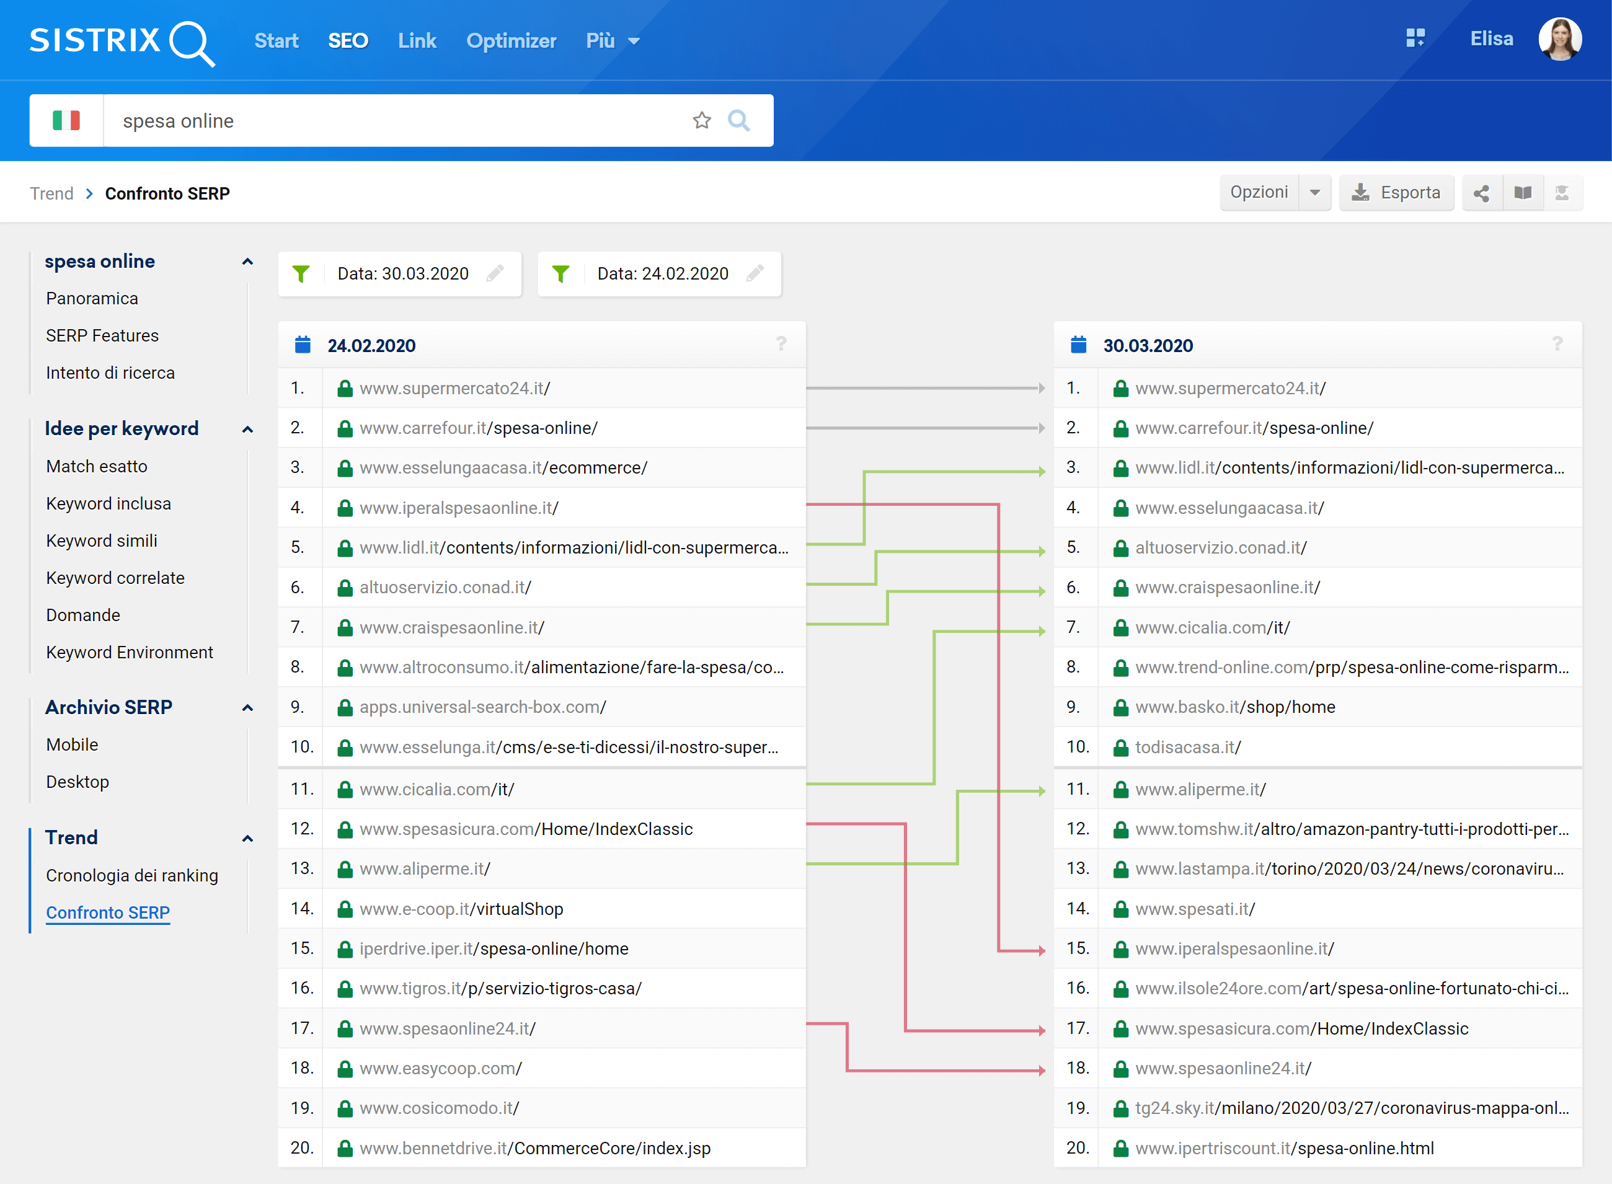
Task: Collapse the Idee per keyword section
Action: coord(247,430)
